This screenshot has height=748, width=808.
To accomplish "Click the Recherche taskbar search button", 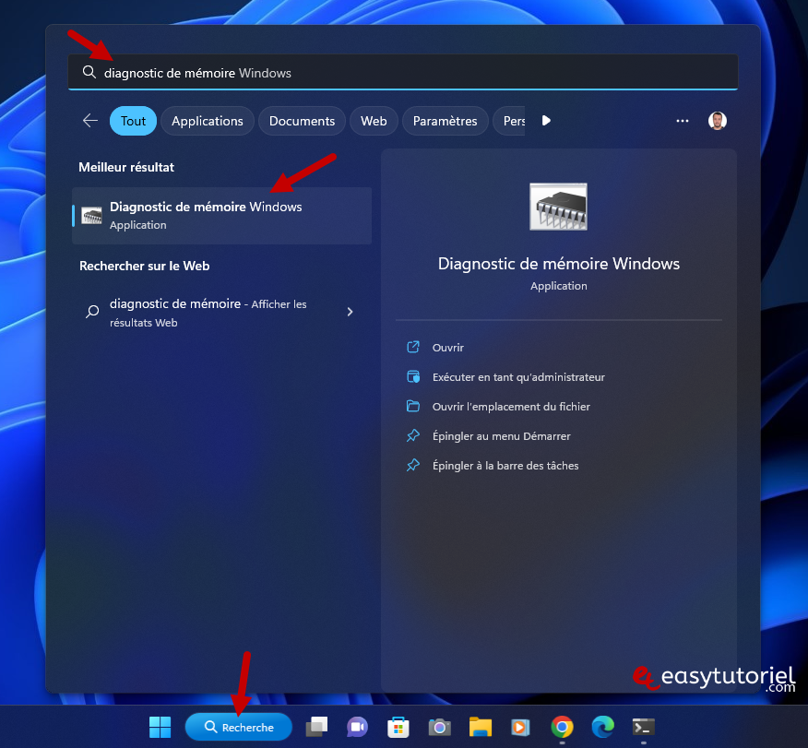I will pos(239,727).
